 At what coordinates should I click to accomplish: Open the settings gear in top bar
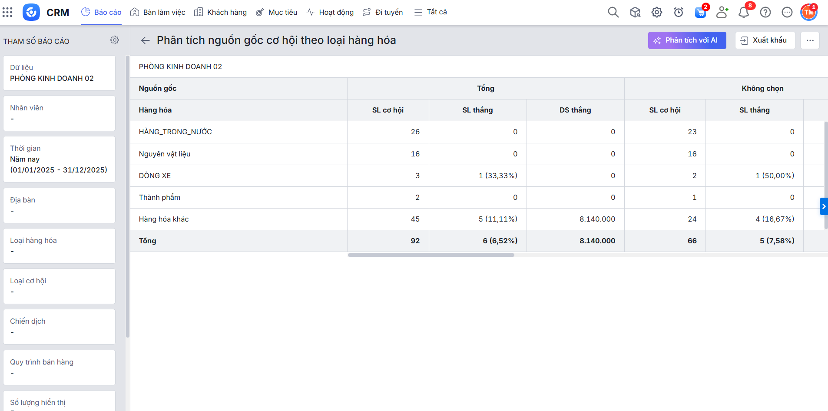coord(656,12)
